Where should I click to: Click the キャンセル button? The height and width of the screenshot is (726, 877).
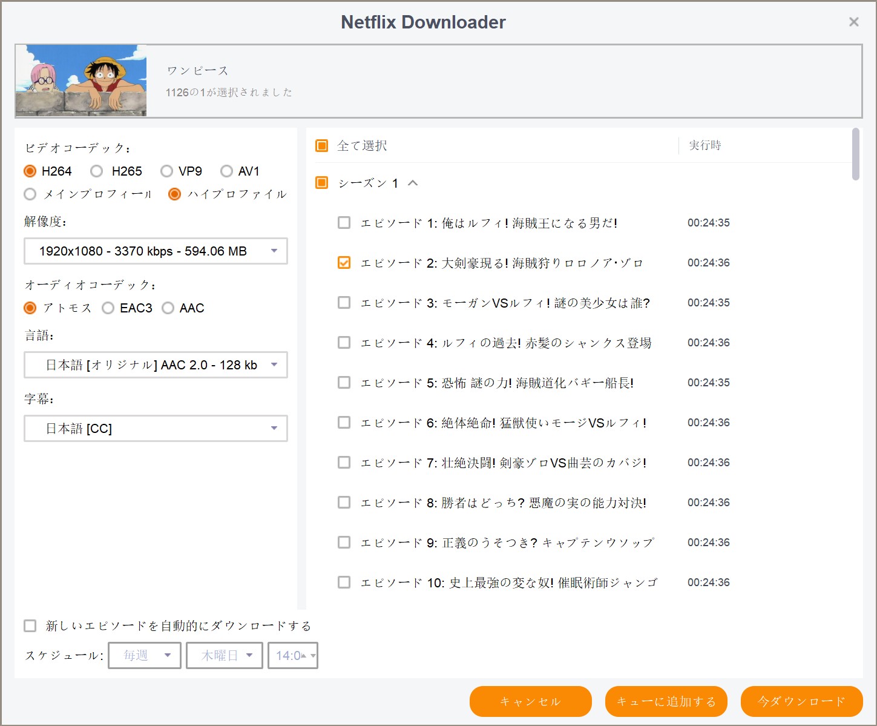coord(531,701)
